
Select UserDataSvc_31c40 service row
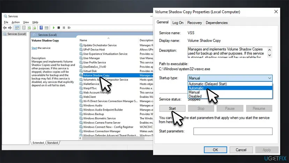point(116,67)
